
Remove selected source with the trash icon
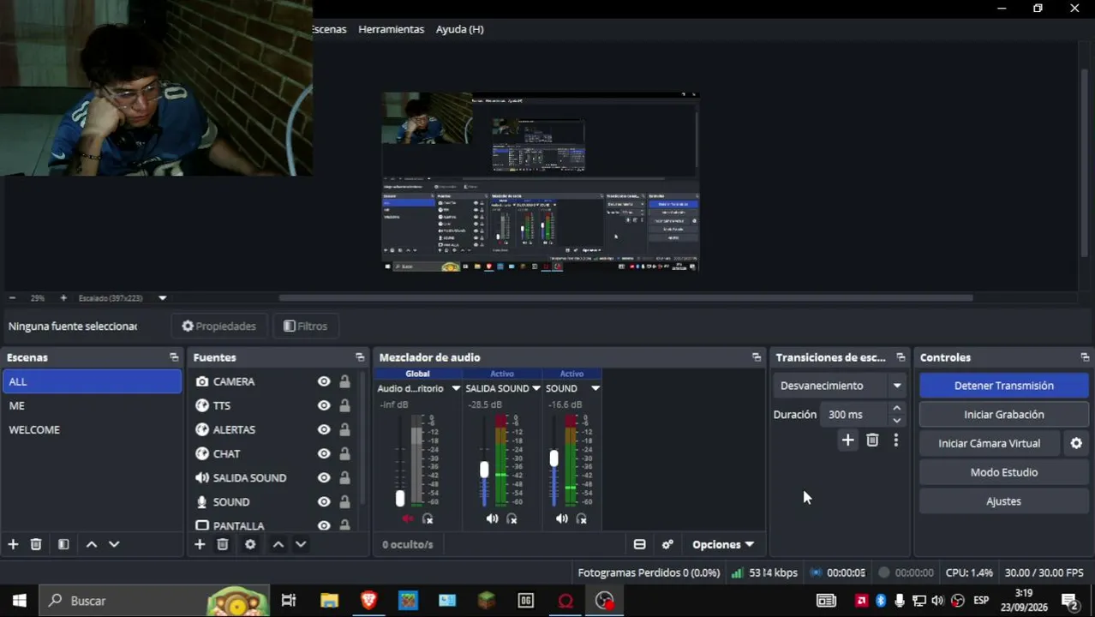point(223,544)
